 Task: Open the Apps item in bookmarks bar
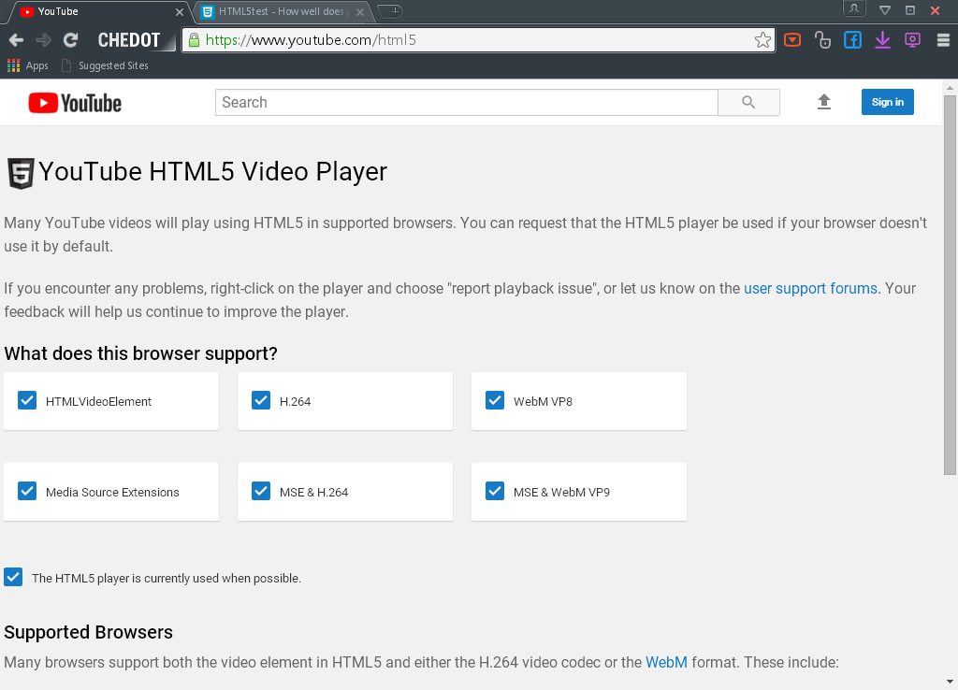coord(28,65)
